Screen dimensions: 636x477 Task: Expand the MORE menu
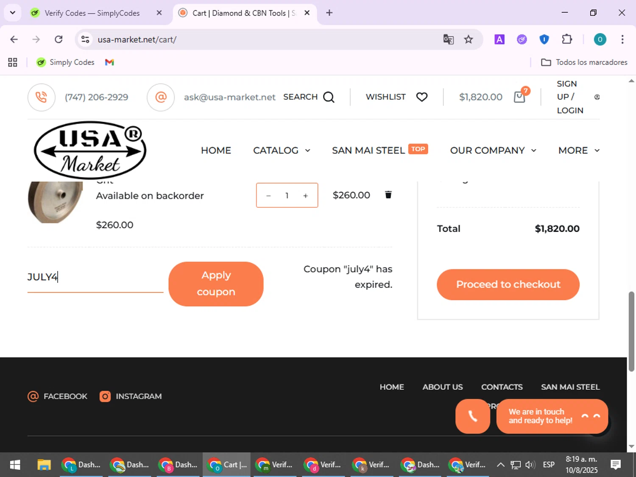pyautogui.click(x=579, y=151)
